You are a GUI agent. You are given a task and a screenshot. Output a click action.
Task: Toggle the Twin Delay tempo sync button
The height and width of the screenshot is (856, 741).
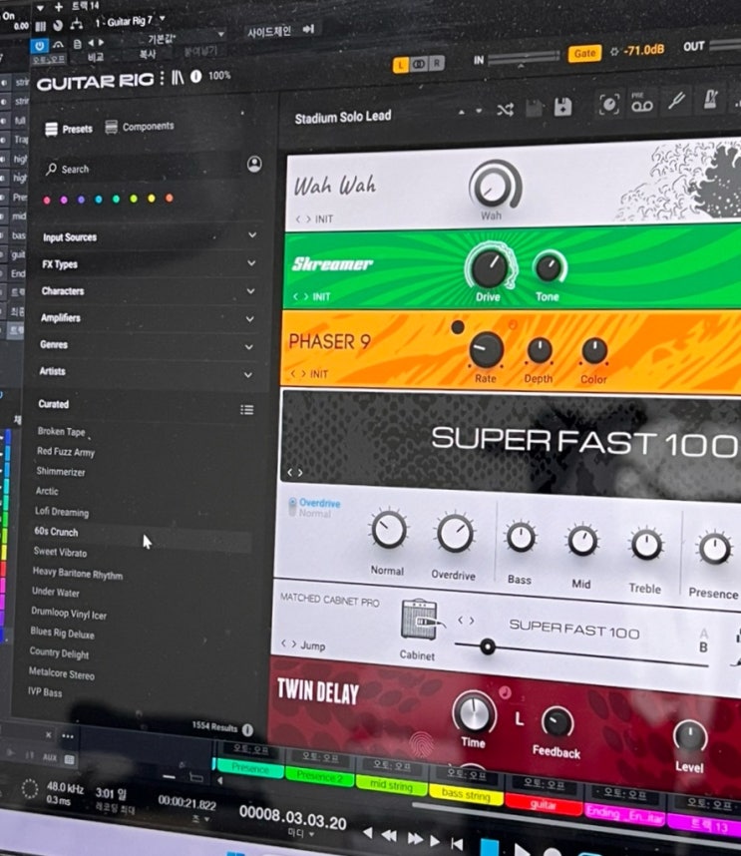pyautogui.click(x=506, y=692)
